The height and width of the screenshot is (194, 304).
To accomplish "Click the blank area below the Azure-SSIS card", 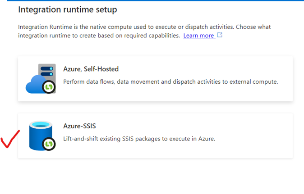I will tap(153, 176).
